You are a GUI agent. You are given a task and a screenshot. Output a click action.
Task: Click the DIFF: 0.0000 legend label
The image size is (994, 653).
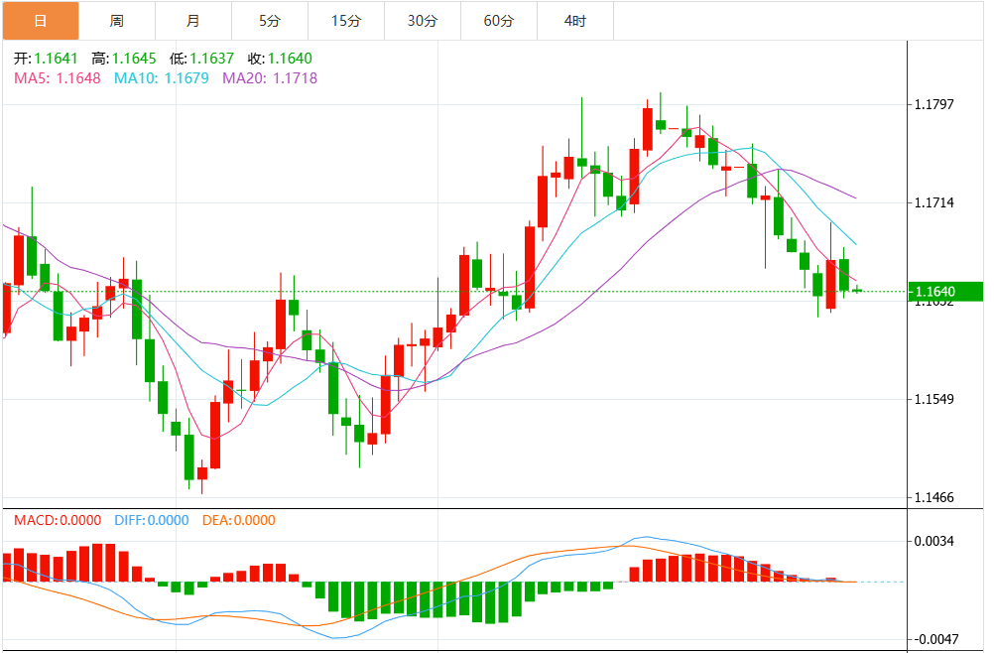pos(152,520)
